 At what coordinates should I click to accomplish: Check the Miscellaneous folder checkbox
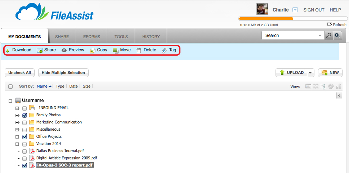click(x=24, y=130)
